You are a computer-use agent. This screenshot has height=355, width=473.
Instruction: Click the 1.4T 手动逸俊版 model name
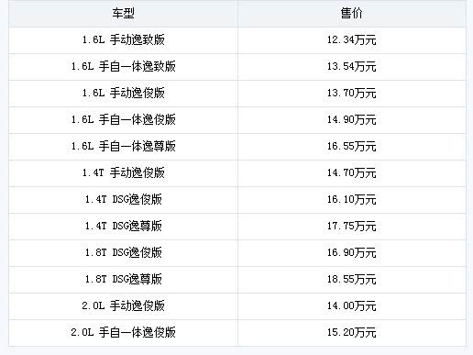[x=123, y=173]
